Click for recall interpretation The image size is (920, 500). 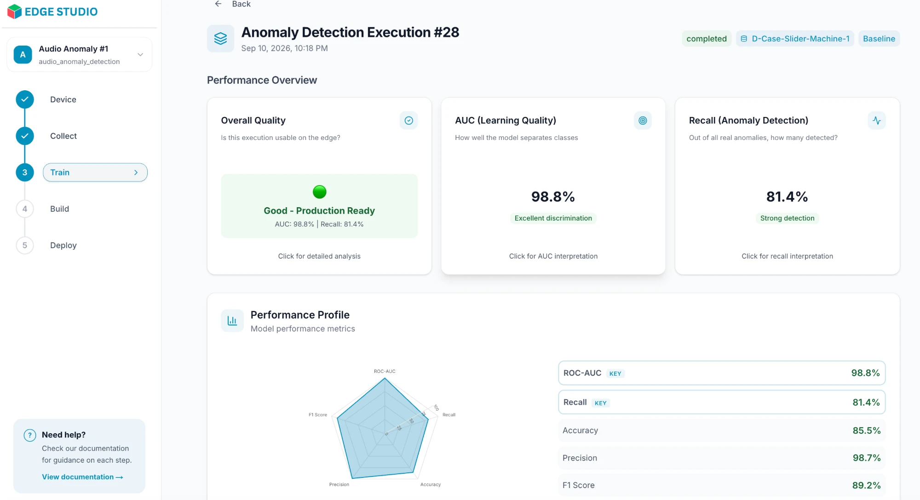(787, 256)
